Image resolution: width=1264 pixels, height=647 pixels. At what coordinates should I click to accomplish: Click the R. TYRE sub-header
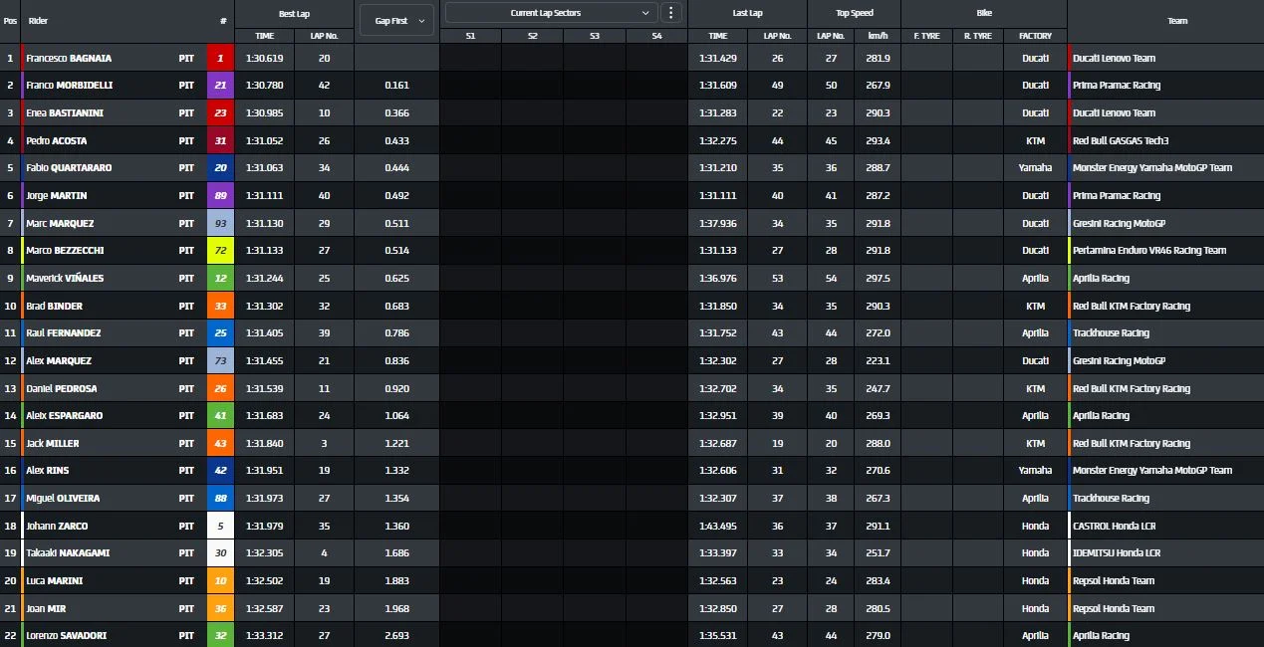pos(977,36)
